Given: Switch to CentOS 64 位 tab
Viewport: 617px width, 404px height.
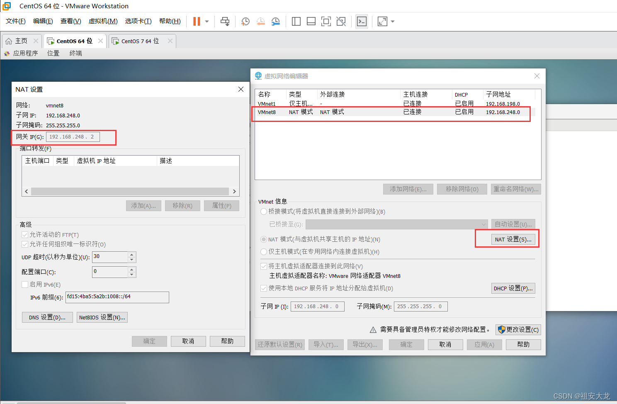Looking at the screenshot, I should (x=75, y=41).
